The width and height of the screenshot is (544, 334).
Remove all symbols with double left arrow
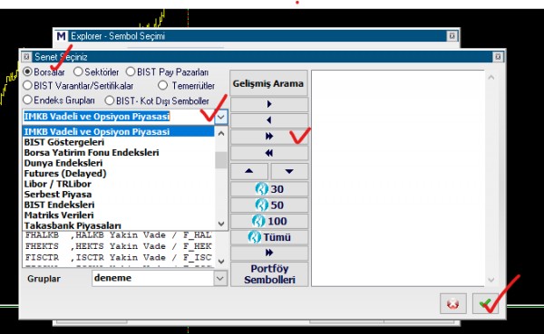[269, 153]
